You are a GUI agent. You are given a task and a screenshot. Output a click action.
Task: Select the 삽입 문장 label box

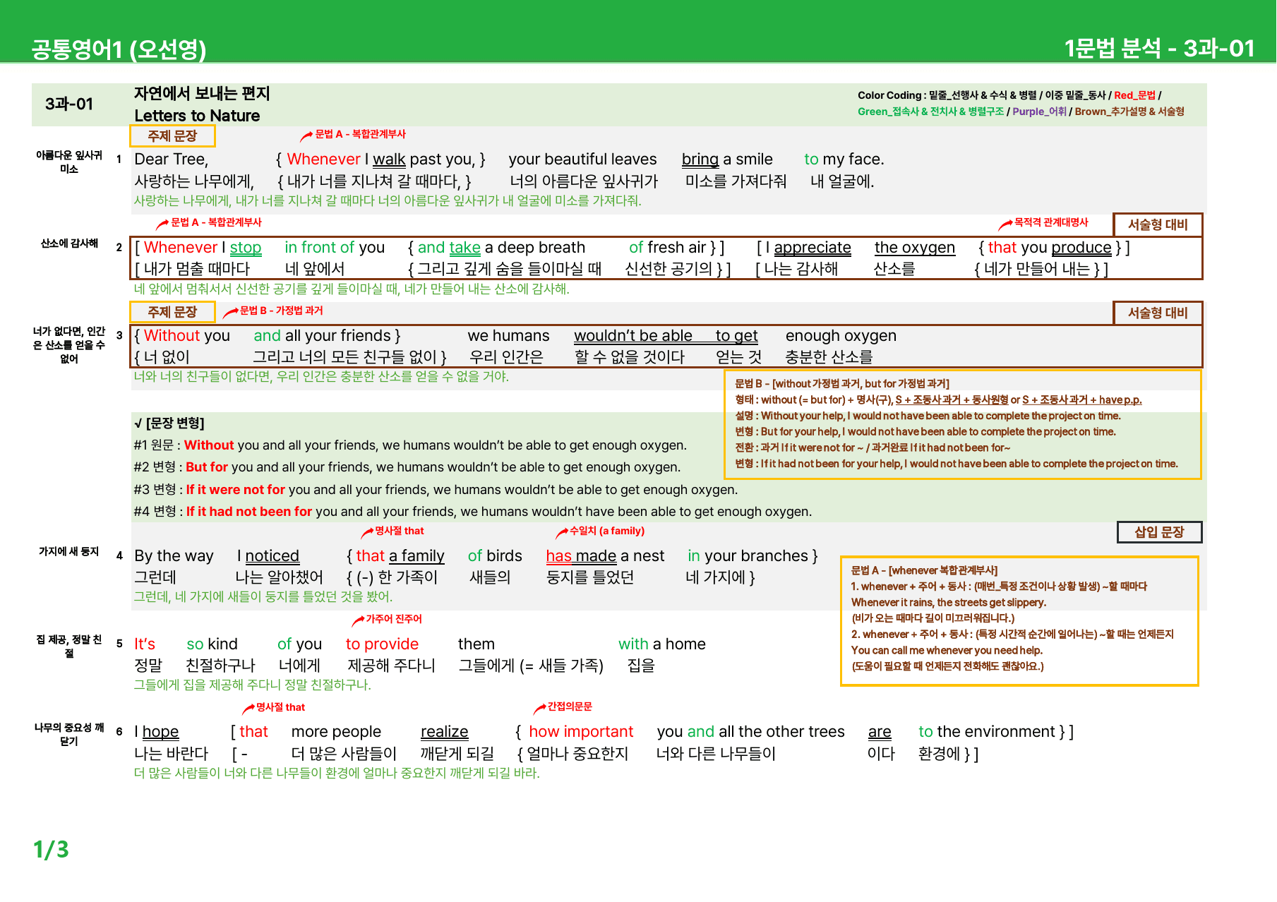pos(1159,532)
